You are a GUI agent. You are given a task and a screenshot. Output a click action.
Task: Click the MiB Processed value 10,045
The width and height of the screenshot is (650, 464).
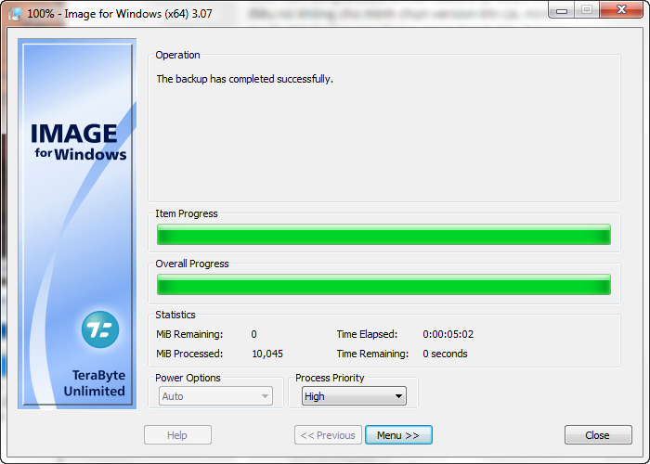[267, 354]
